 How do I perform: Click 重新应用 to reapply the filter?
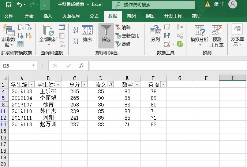(127, 36)
